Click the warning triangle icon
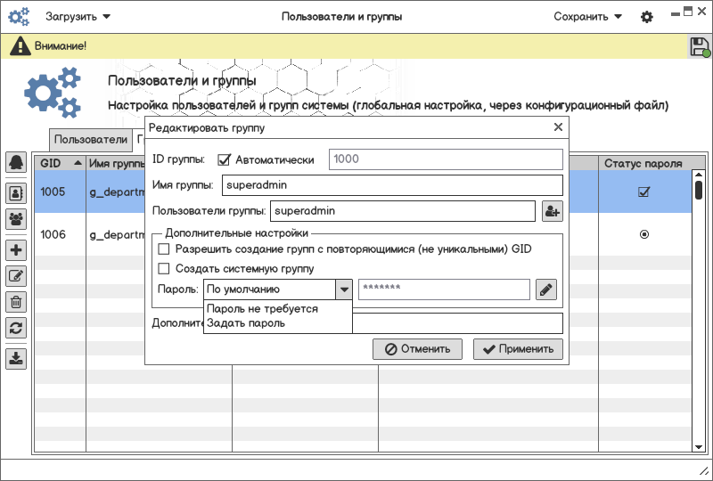Screen dimensions: 713x481 pyautogui.click(x=20, y=46)
